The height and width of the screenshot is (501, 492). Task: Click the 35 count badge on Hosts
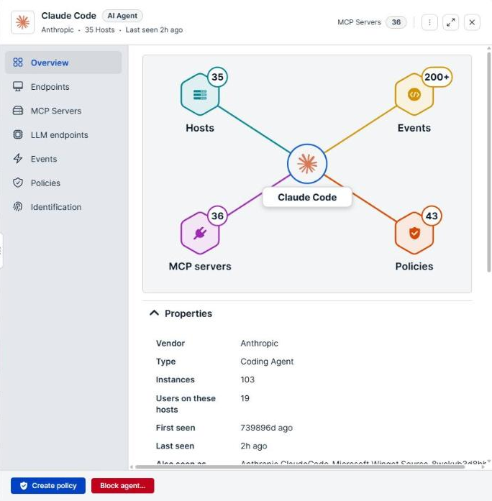click(x=217, y=77)
